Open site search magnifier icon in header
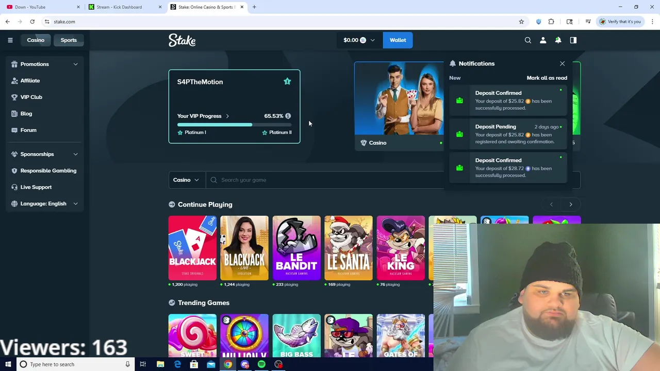The height and width of the screenshot is (371, 660). [x=528, y=40]
